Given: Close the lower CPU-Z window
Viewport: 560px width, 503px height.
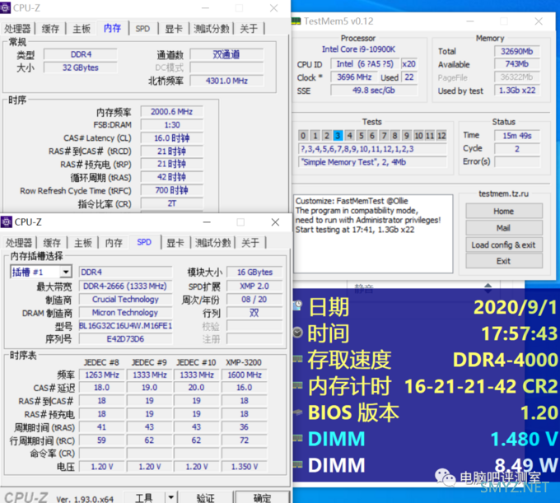Looking at the screenshot, I should [275, 222].
